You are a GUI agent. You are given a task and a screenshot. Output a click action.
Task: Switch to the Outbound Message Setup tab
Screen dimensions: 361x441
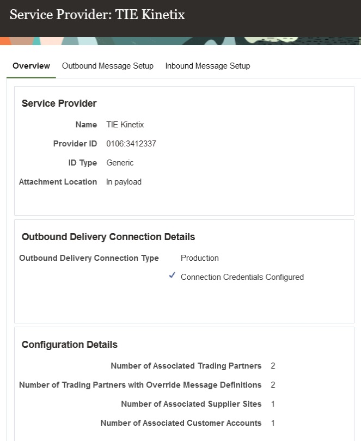pyautogui.click(x=107, y=65)
